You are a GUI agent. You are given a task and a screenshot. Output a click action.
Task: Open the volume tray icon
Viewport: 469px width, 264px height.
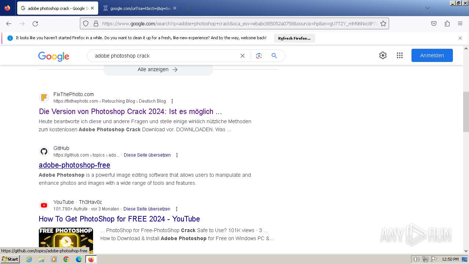click(x=416, y=259)
